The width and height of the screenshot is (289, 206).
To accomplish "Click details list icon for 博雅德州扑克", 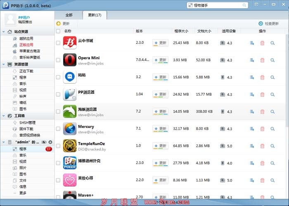I will (252, 163).
